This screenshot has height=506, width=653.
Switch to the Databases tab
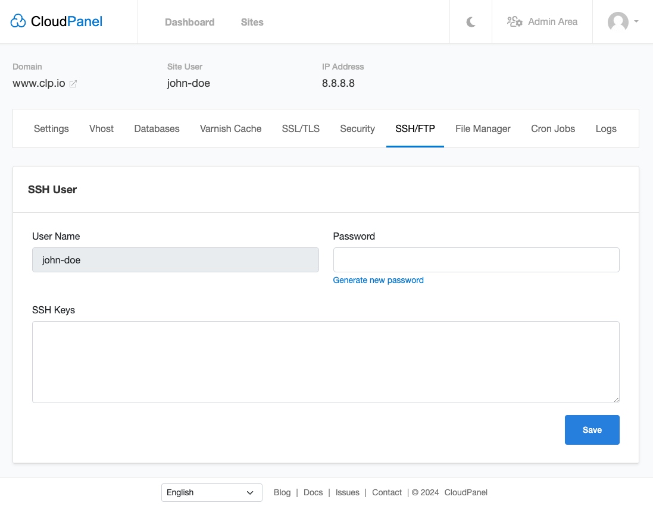(157, 128)
